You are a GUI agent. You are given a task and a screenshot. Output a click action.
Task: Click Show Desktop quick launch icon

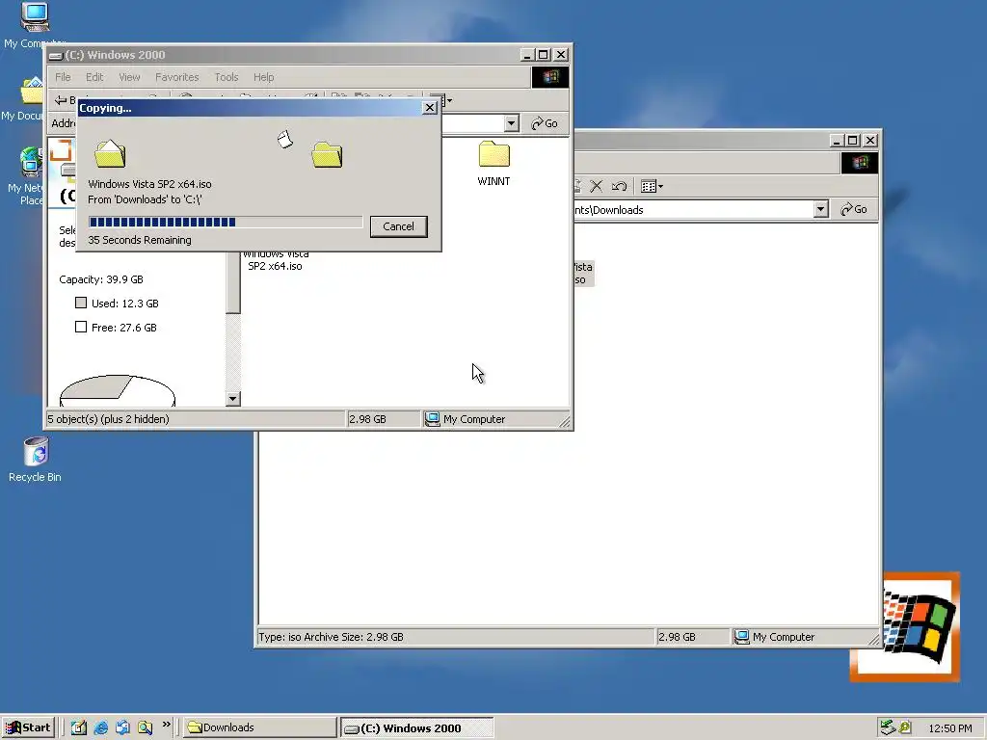pyautogui.click(x=79, y=727)
